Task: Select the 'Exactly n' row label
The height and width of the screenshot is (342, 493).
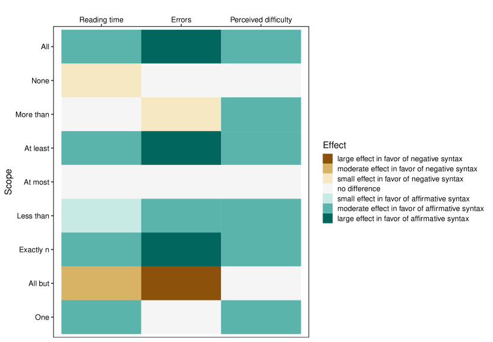Action: [x=34, y=250]
